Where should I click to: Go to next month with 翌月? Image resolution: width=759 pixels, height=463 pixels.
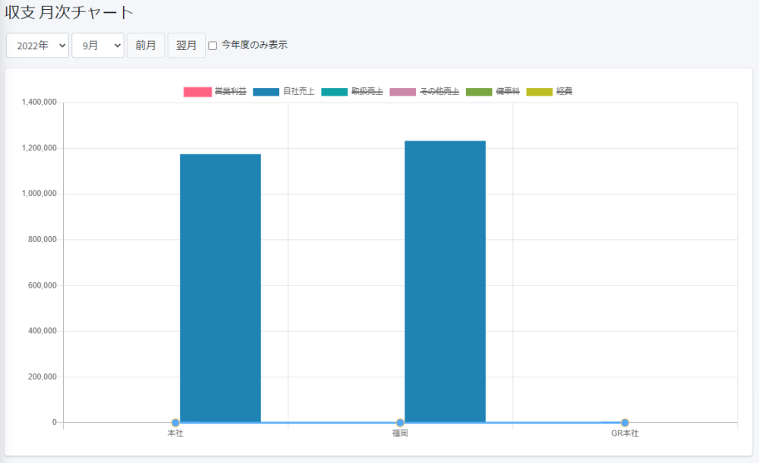186,46
